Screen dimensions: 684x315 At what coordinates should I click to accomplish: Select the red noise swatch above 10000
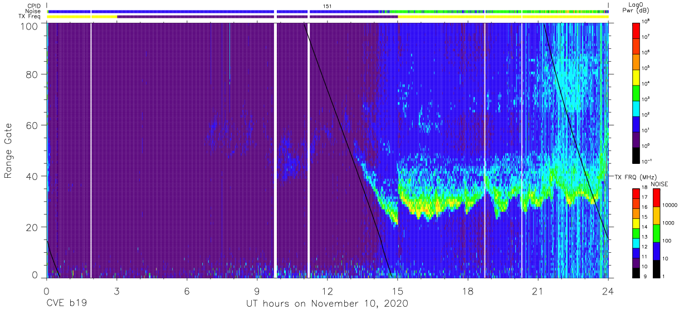[656, 197]
